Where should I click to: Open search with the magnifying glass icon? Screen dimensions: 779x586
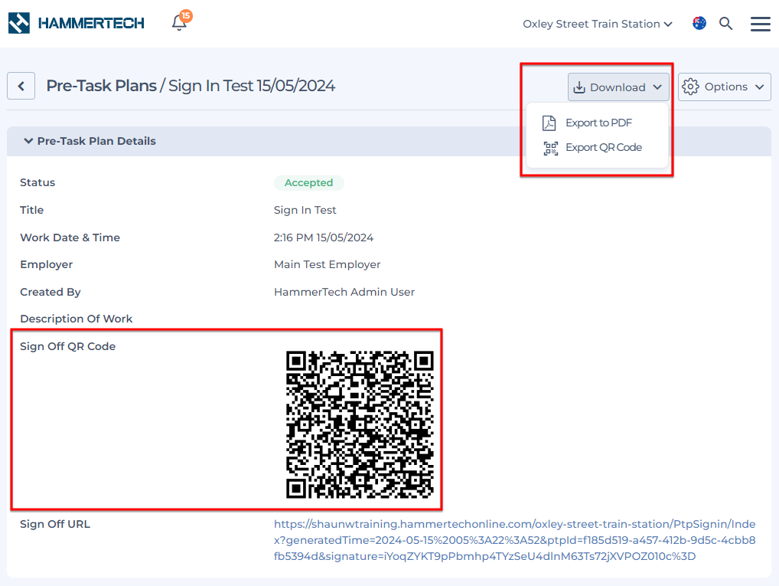click(x=726, y=24)
